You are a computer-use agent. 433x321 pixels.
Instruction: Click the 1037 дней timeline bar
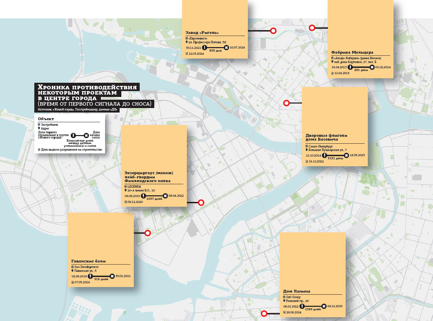click(x=154, y=196)
